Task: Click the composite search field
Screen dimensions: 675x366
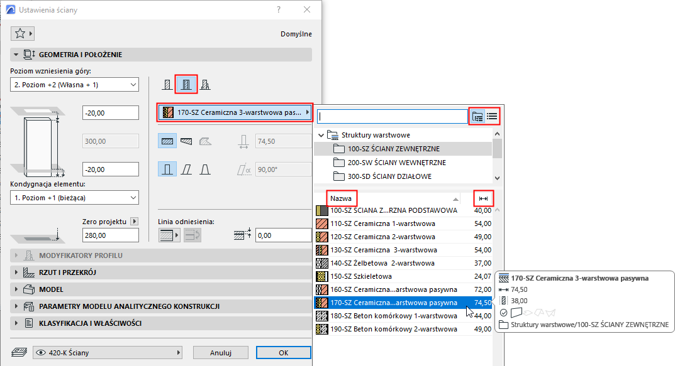Action: pos(393,116)
